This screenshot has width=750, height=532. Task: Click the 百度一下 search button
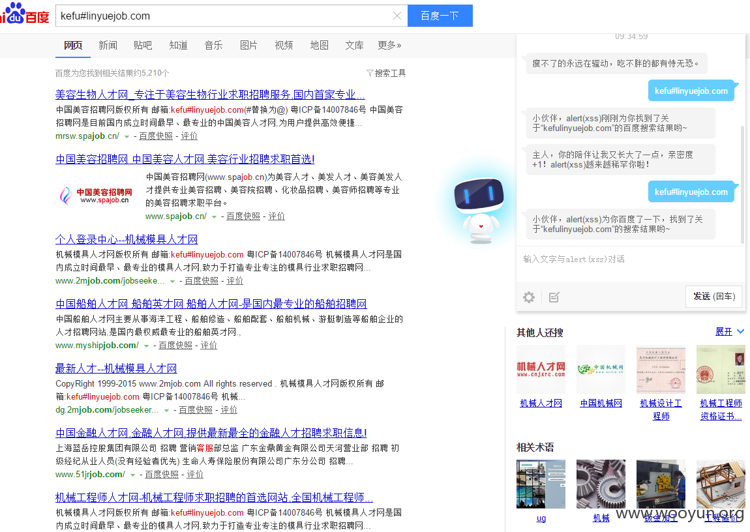pos(440,16)
